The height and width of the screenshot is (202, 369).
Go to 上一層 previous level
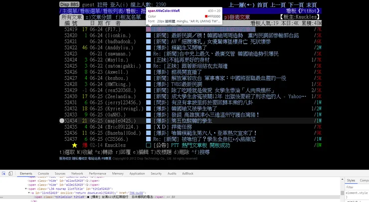tap(242, 4)
